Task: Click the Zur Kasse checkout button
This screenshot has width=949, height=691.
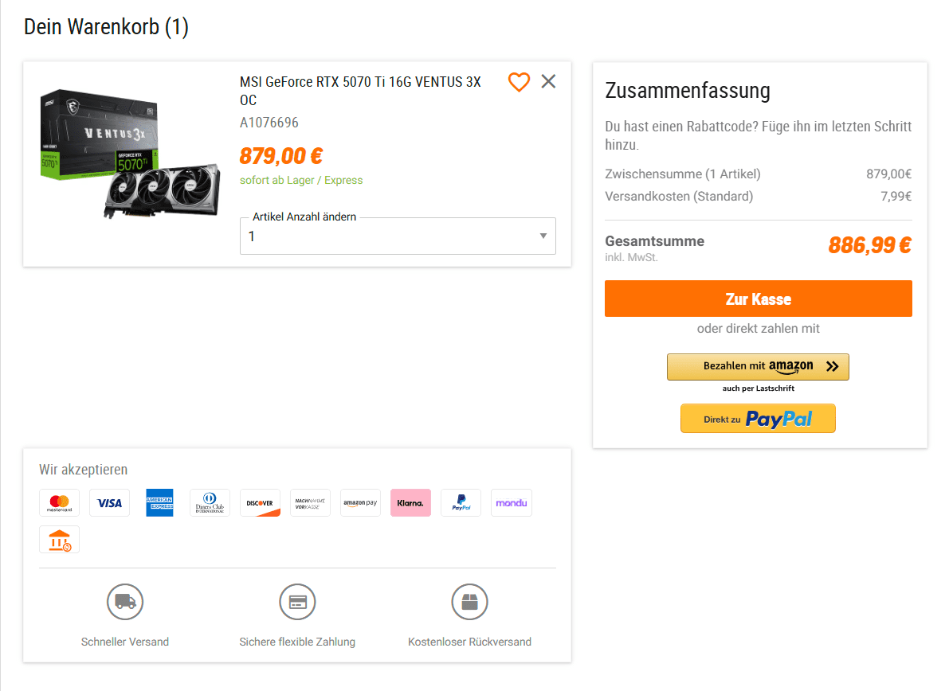Action: [758, 299]
